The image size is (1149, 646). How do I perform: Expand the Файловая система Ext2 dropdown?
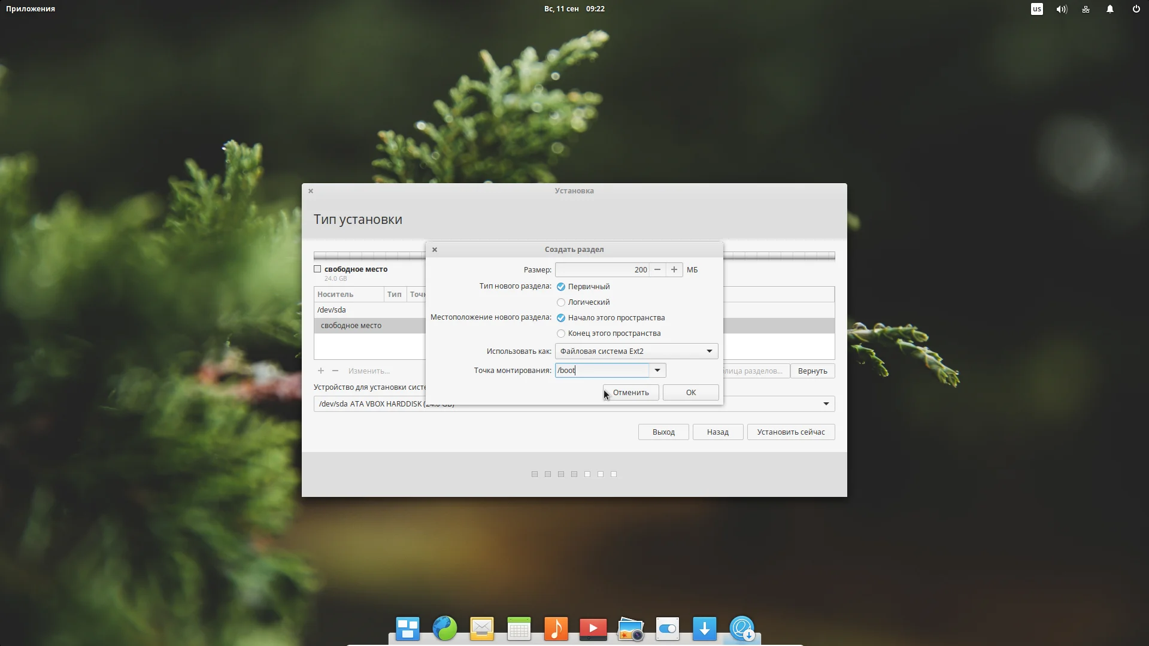pos(636,351)
